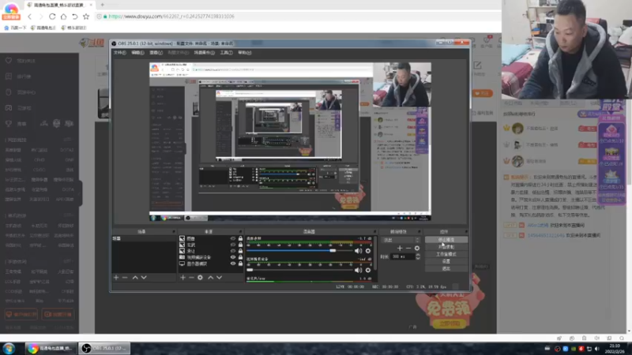The height and width of the screenshot is (355, 632).
Task: Undock the Scenes panel via header icon
Action: pos(174,232)
